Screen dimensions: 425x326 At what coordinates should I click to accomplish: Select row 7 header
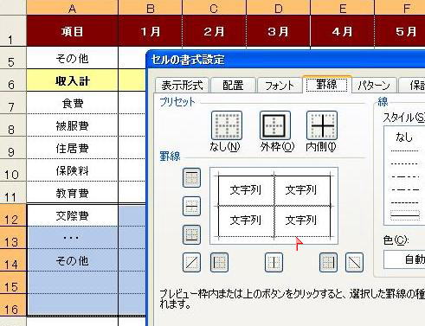pos(13,103)
